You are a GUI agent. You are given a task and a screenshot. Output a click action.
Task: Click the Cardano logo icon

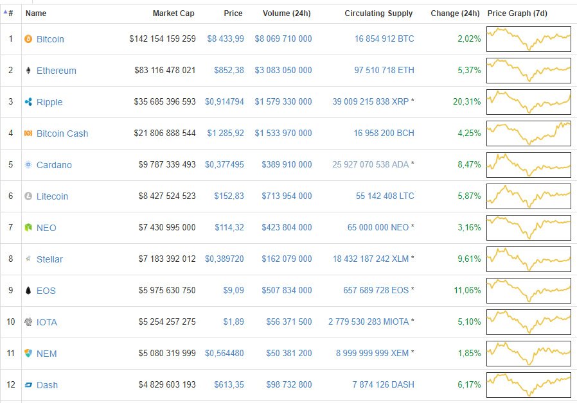click(28, 164)
